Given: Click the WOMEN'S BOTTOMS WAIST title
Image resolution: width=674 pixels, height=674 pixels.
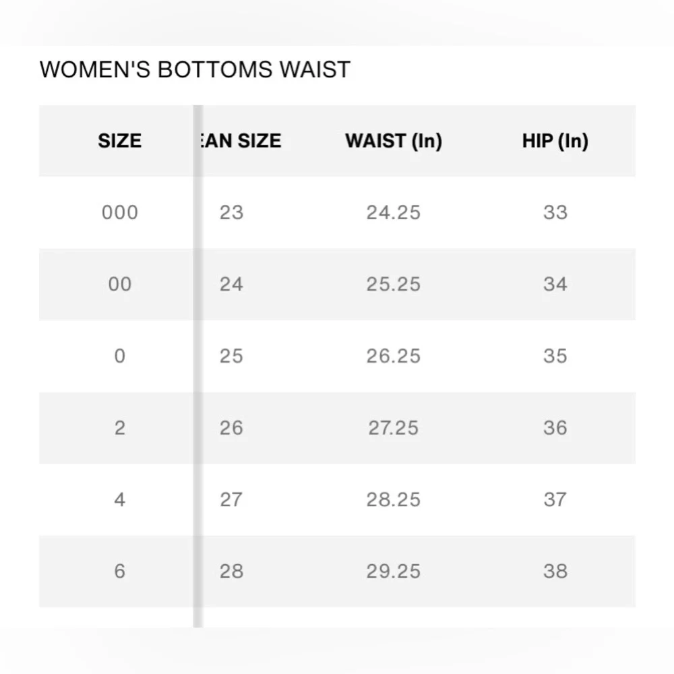Looking at the screenshot, I should click(195, 69).
